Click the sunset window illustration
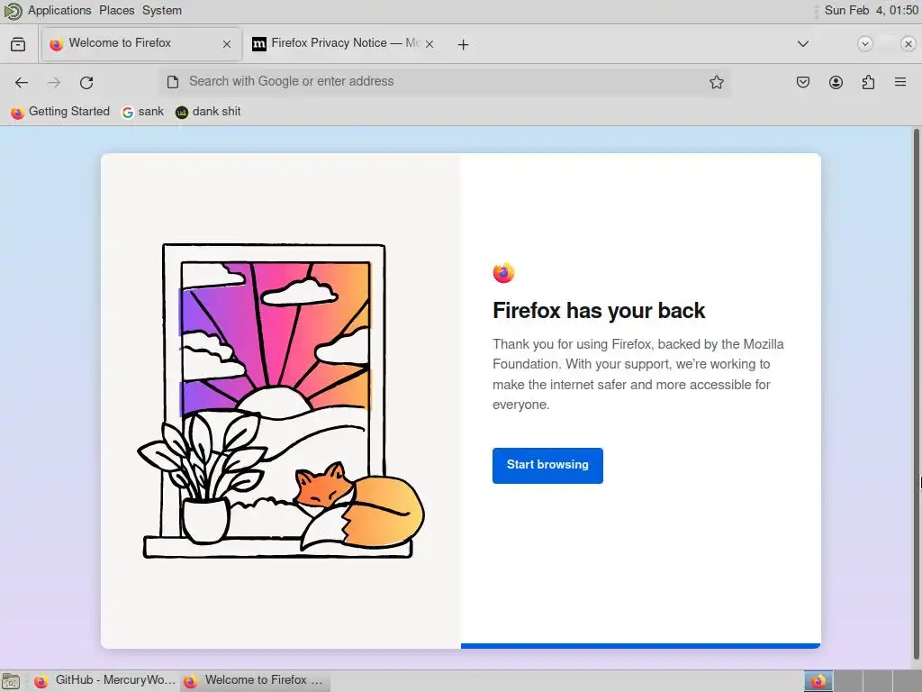The width and height of the screenshot is (922, 692). click(281, 401)
